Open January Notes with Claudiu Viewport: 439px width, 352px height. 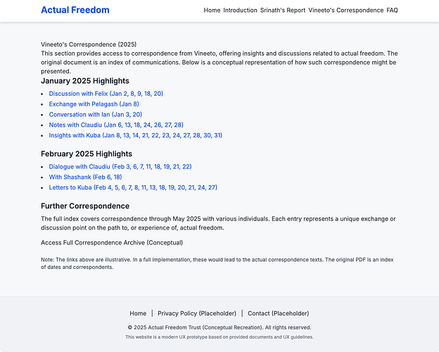point(116,125)
